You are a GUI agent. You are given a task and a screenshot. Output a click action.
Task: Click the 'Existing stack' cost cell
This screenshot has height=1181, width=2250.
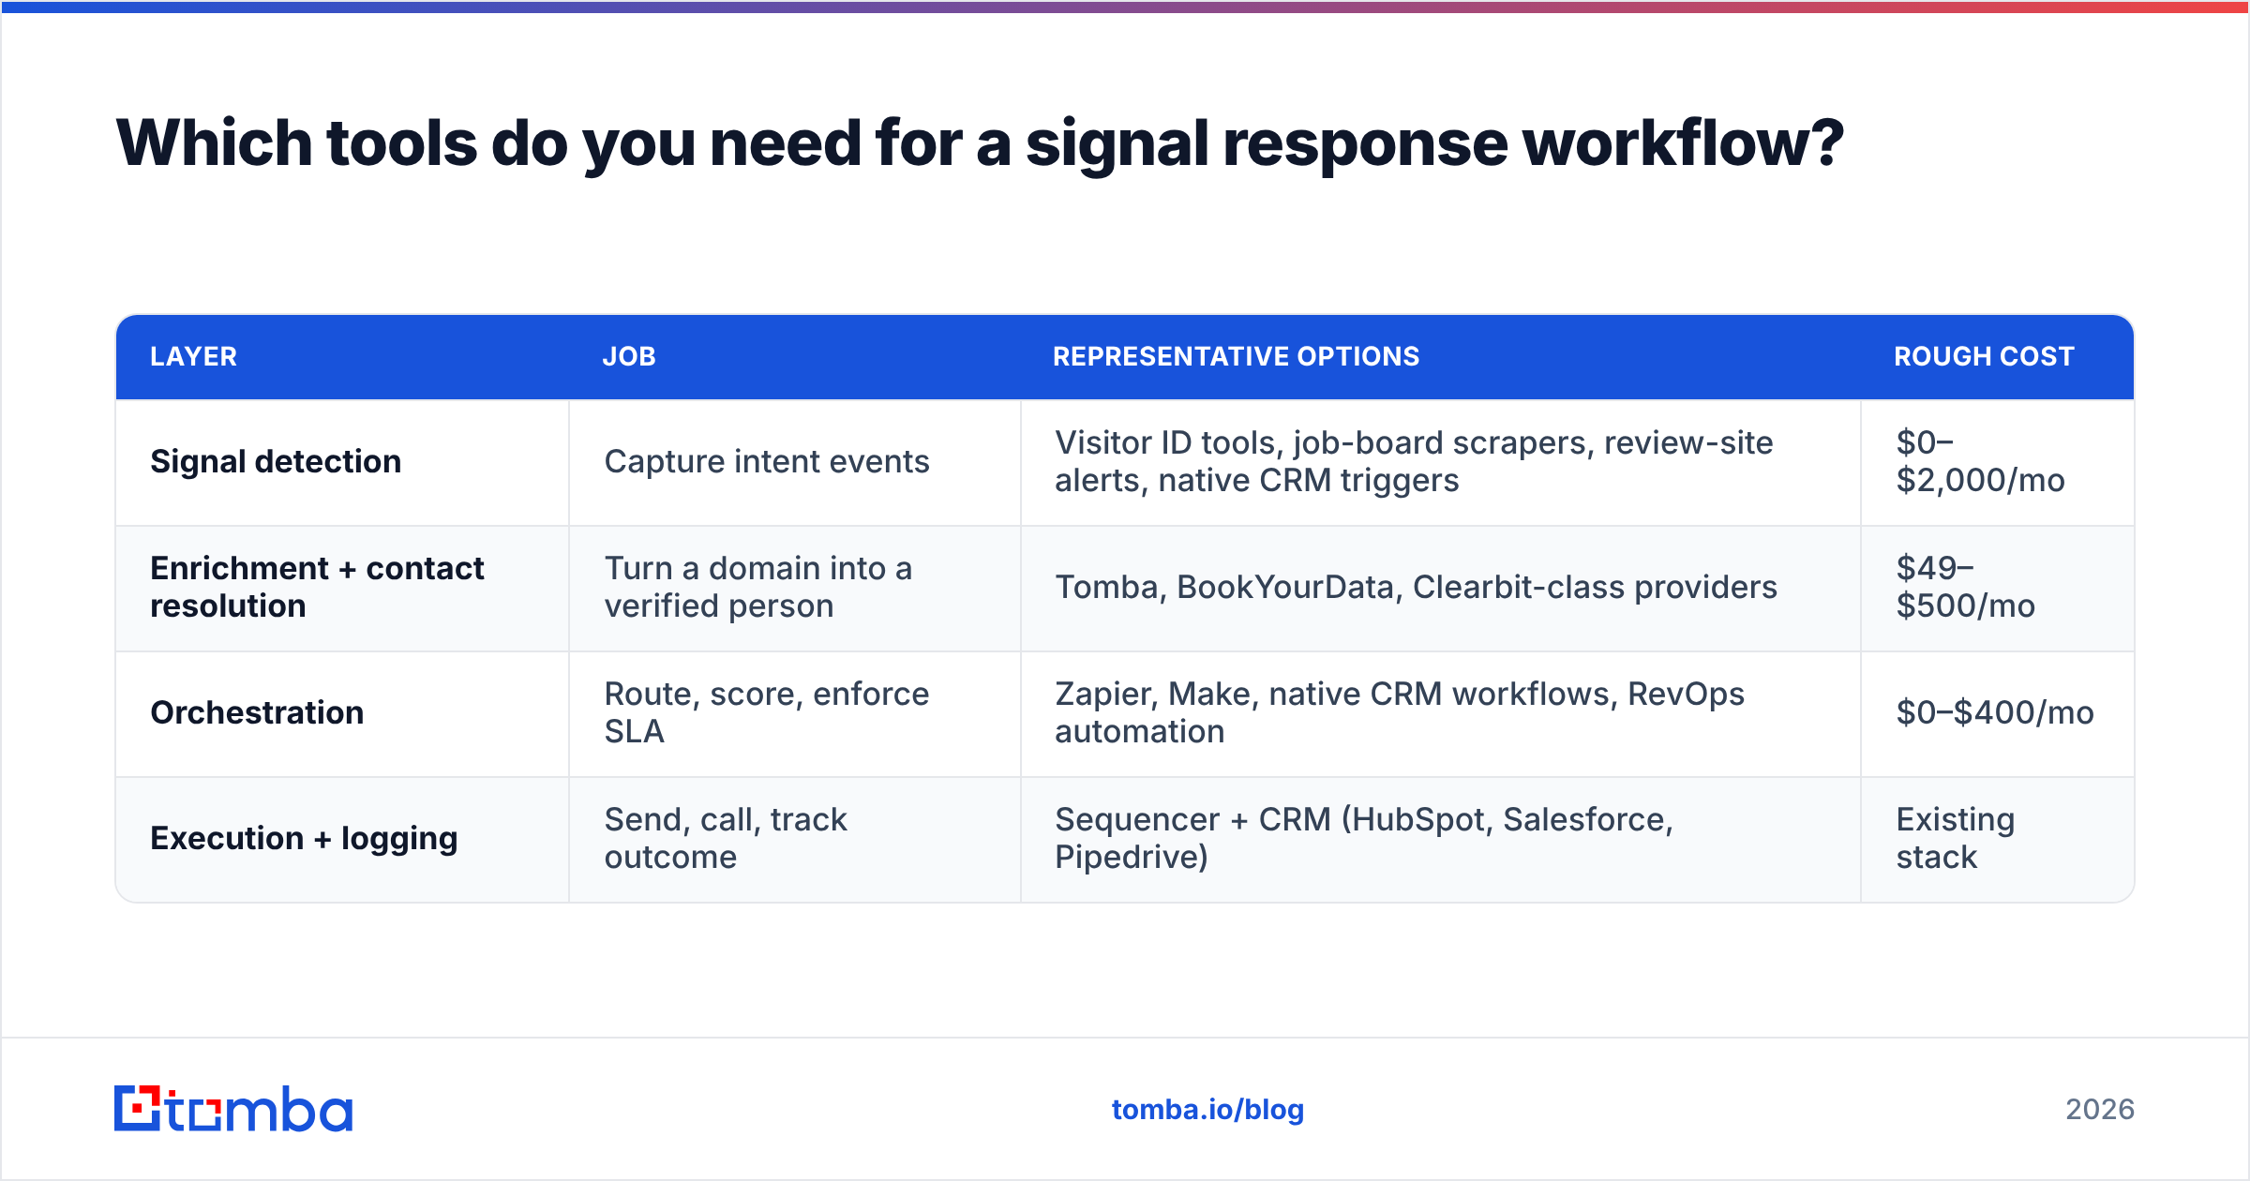click(1998, 839)
